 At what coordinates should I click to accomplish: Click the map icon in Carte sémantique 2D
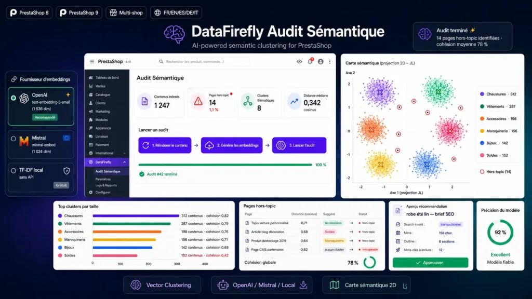click(335, 285)
